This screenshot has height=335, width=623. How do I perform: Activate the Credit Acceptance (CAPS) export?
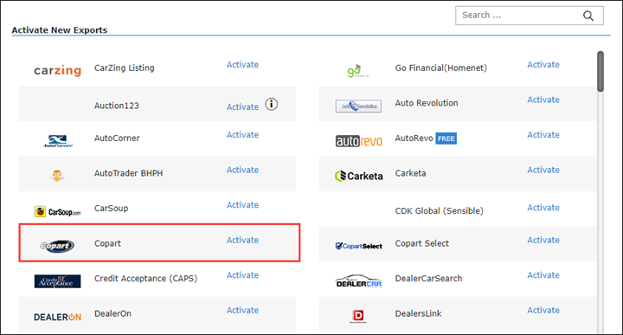[242, 275]
